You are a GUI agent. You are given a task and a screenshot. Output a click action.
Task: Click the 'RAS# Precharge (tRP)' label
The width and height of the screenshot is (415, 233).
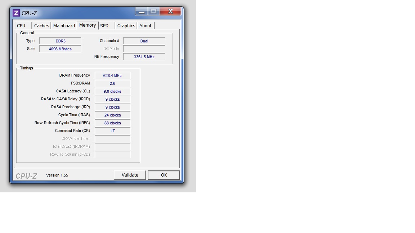coord(71,107)
